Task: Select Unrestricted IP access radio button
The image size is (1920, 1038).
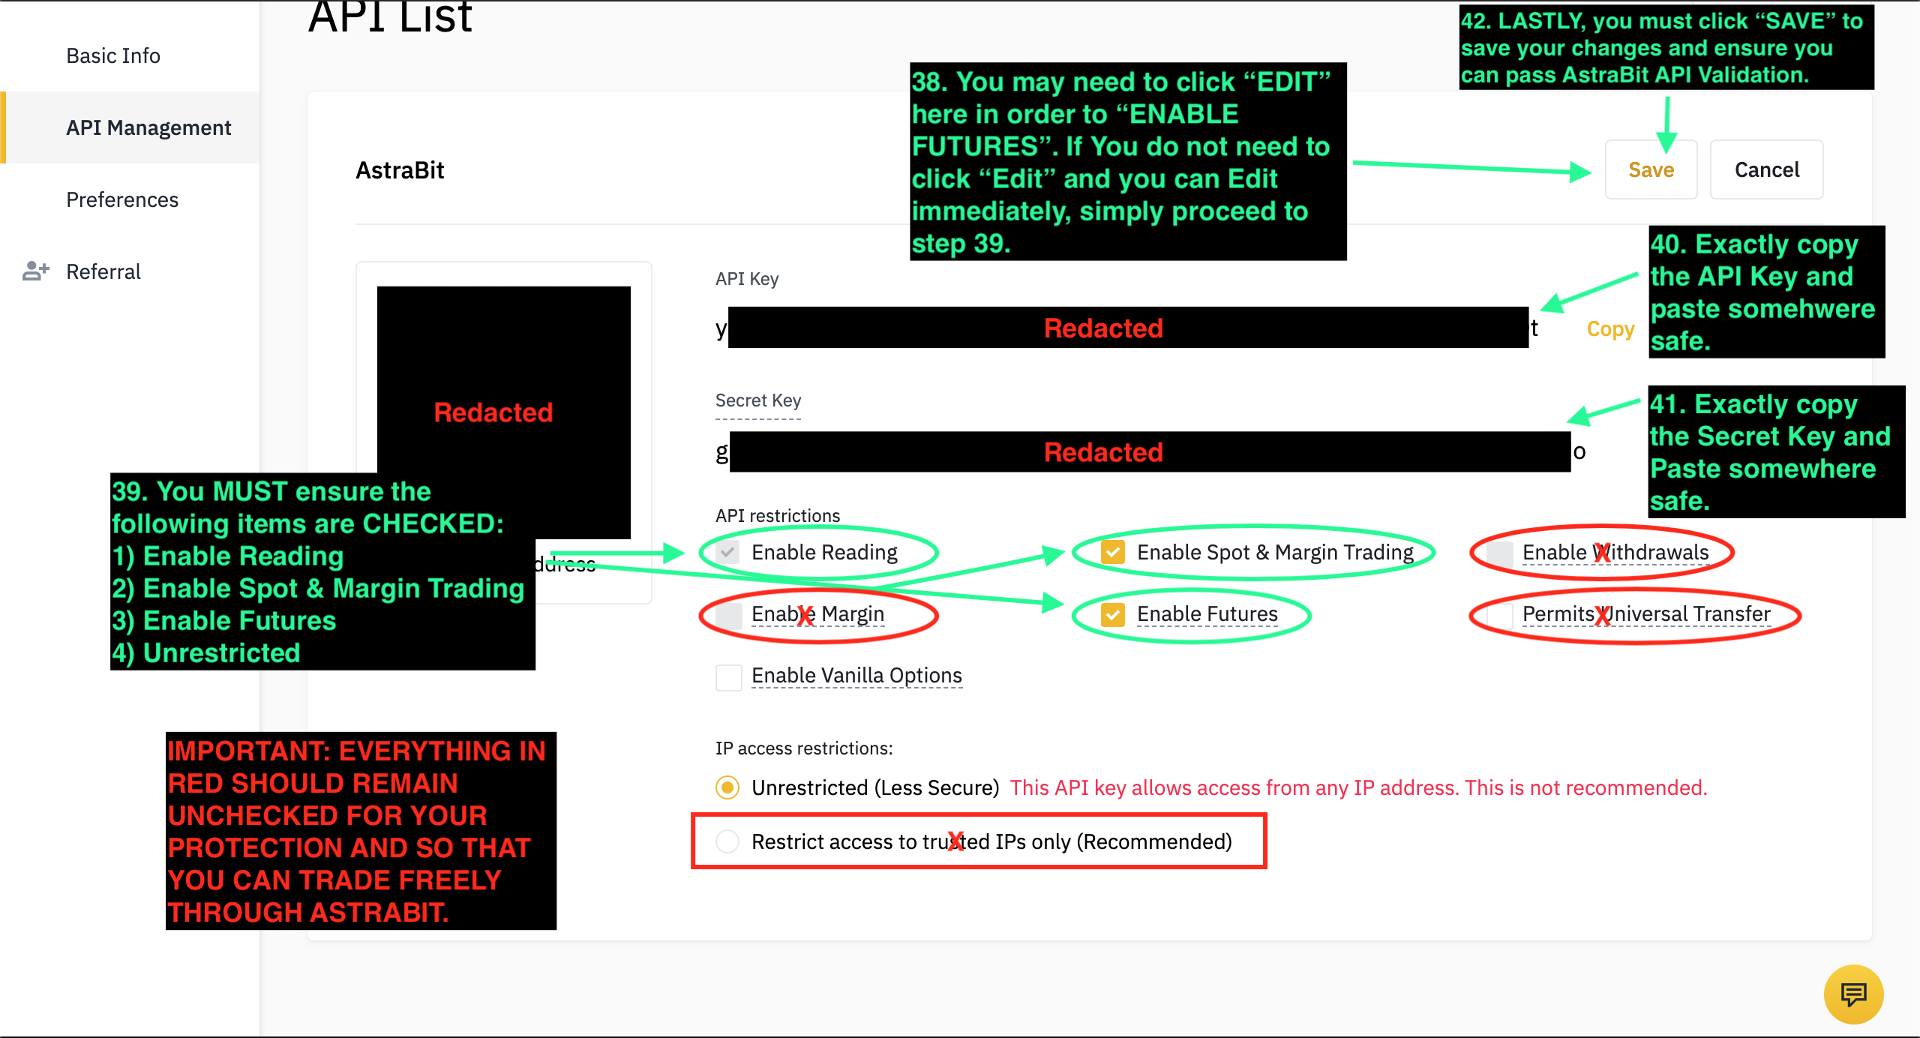Action: (727, 787)
